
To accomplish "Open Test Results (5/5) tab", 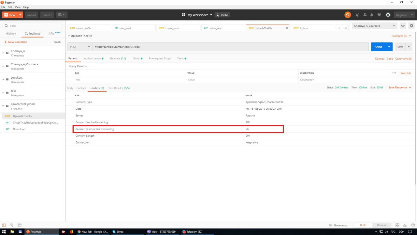I will coord(119,88).
